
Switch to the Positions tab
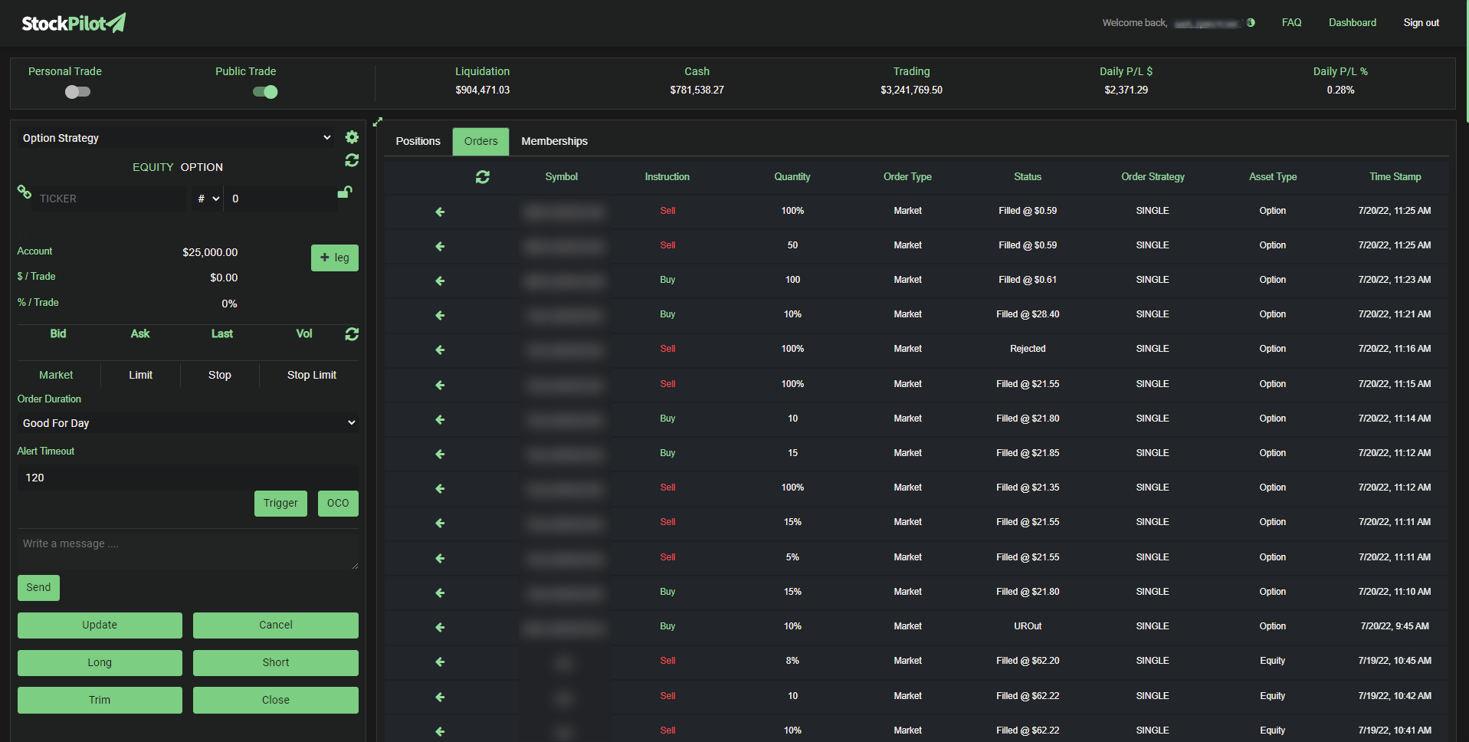(418, 141)
